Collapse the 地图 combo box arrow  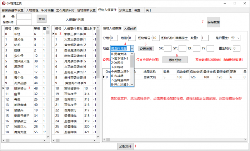click(132, 48)
